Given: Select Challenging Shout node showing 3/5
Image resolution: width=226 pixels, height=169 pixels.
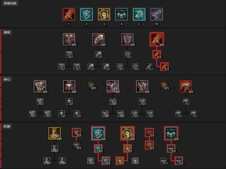Looking at the screenshot, I should [x=171, y=133].
